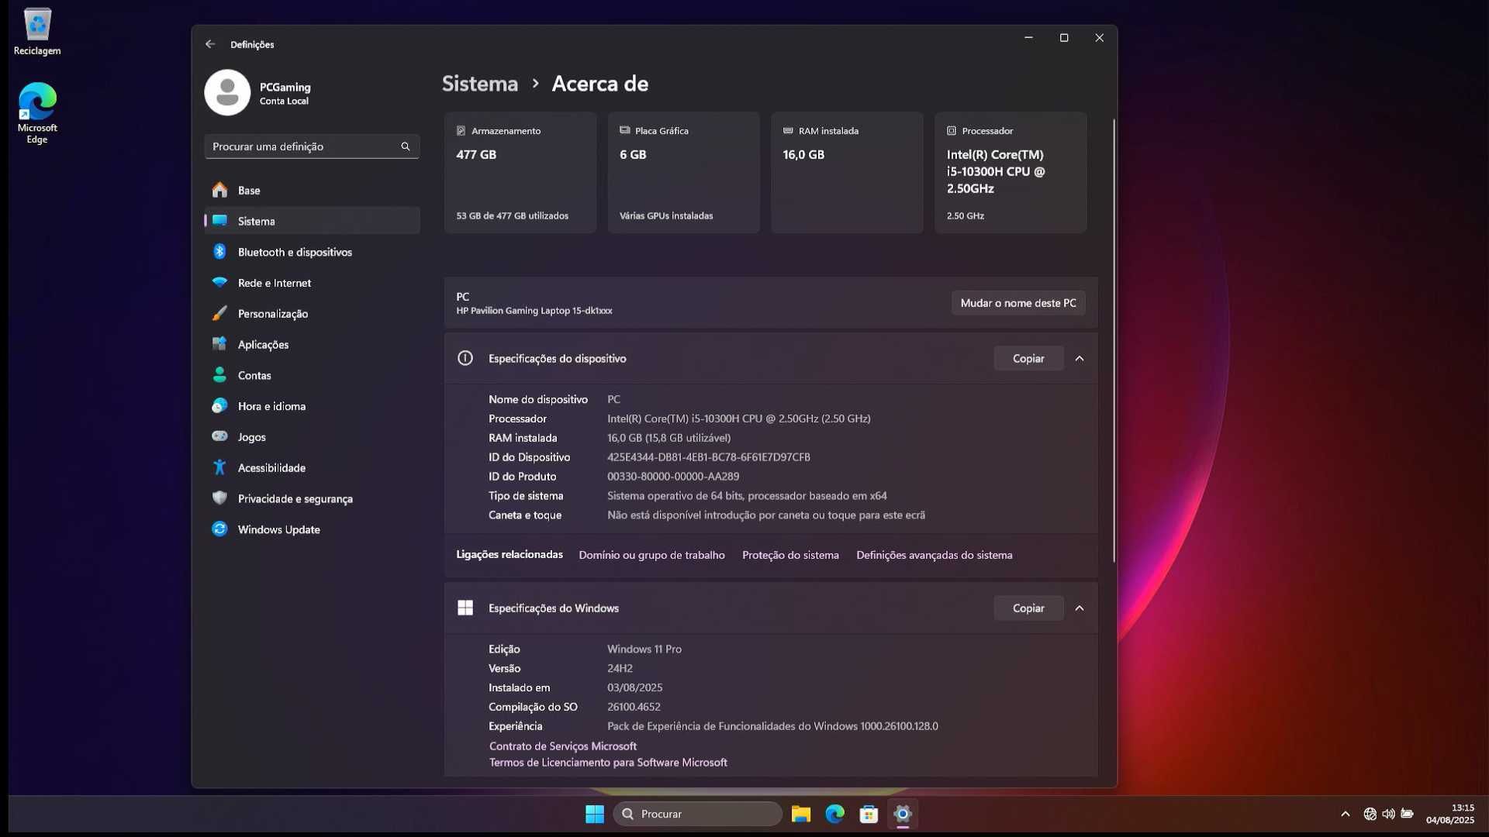Image resolution: width=1489 pixels, height=837 pixels.
Task: Open Proteção do sistema link
Action: (790, 556)
